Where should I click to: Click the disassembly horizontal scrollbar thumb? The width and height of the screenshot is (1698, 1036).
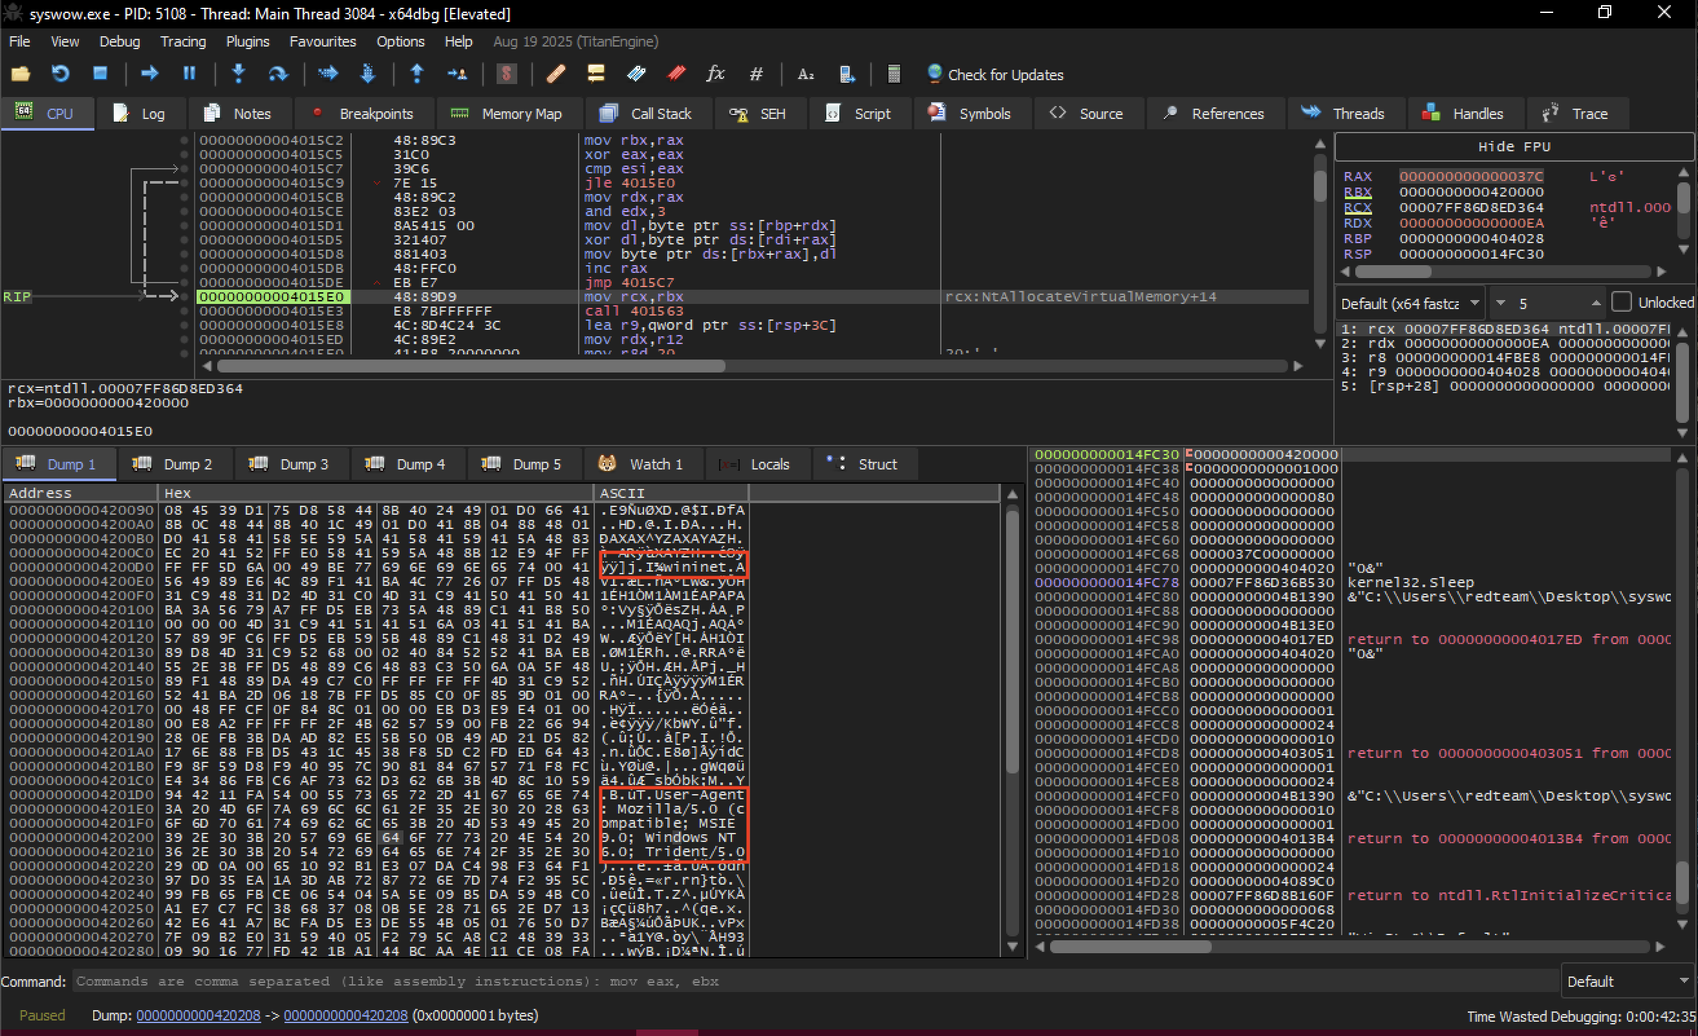click(x=471, y=366)
